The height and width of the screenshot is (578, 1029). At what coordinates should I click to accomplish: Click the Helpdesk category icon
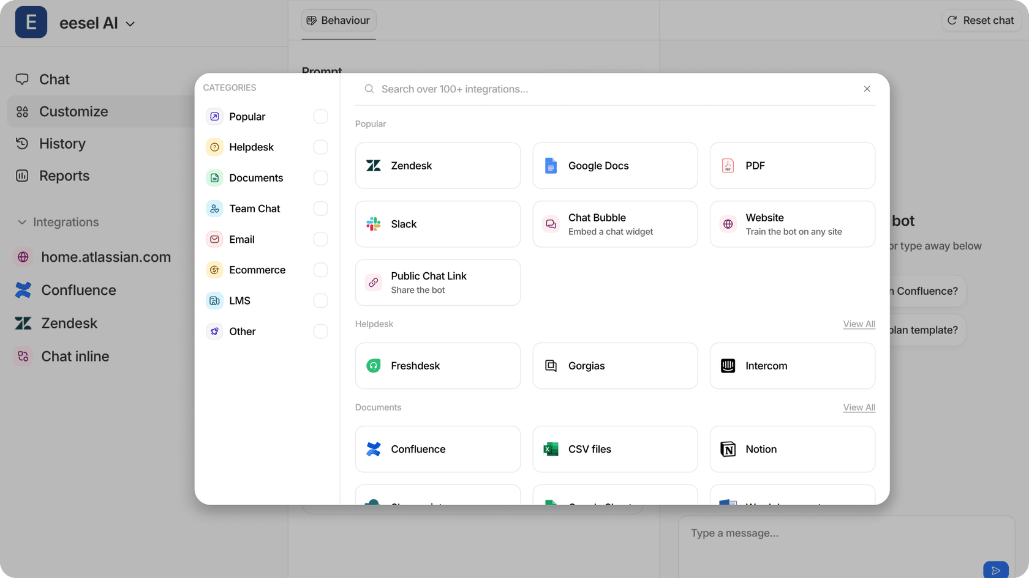[214, 147]
